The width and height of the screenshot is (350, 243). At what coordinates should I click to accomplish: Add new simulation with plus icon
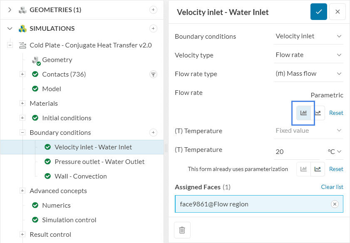(153, 29)
